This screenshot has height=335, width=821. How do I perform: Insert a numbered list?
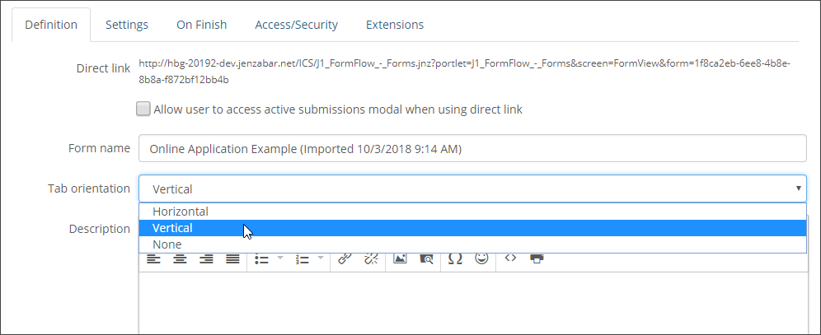[303, 259]
